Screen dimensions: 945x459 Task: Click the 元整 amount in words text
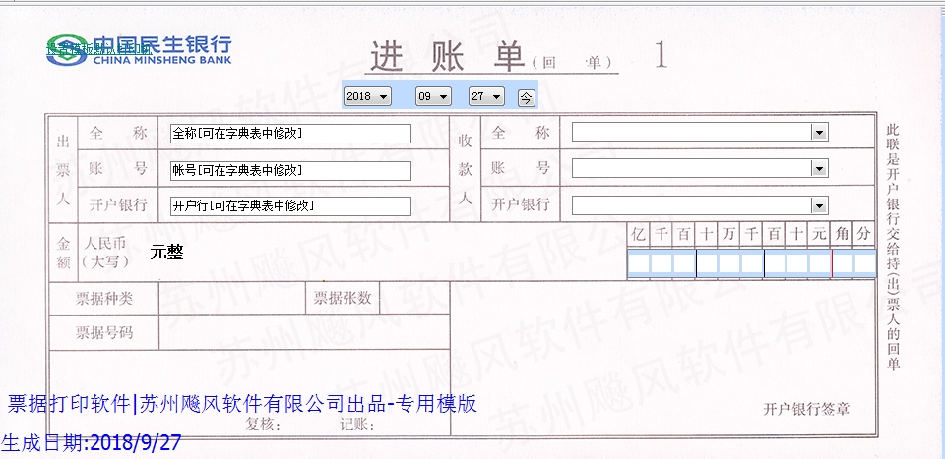tap(166, 252)
